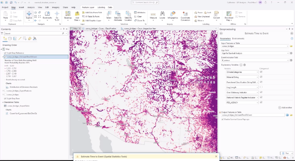
Task: Go back in Geoprocessing pane
Action: pyautogui.click(x=221, y=33)
